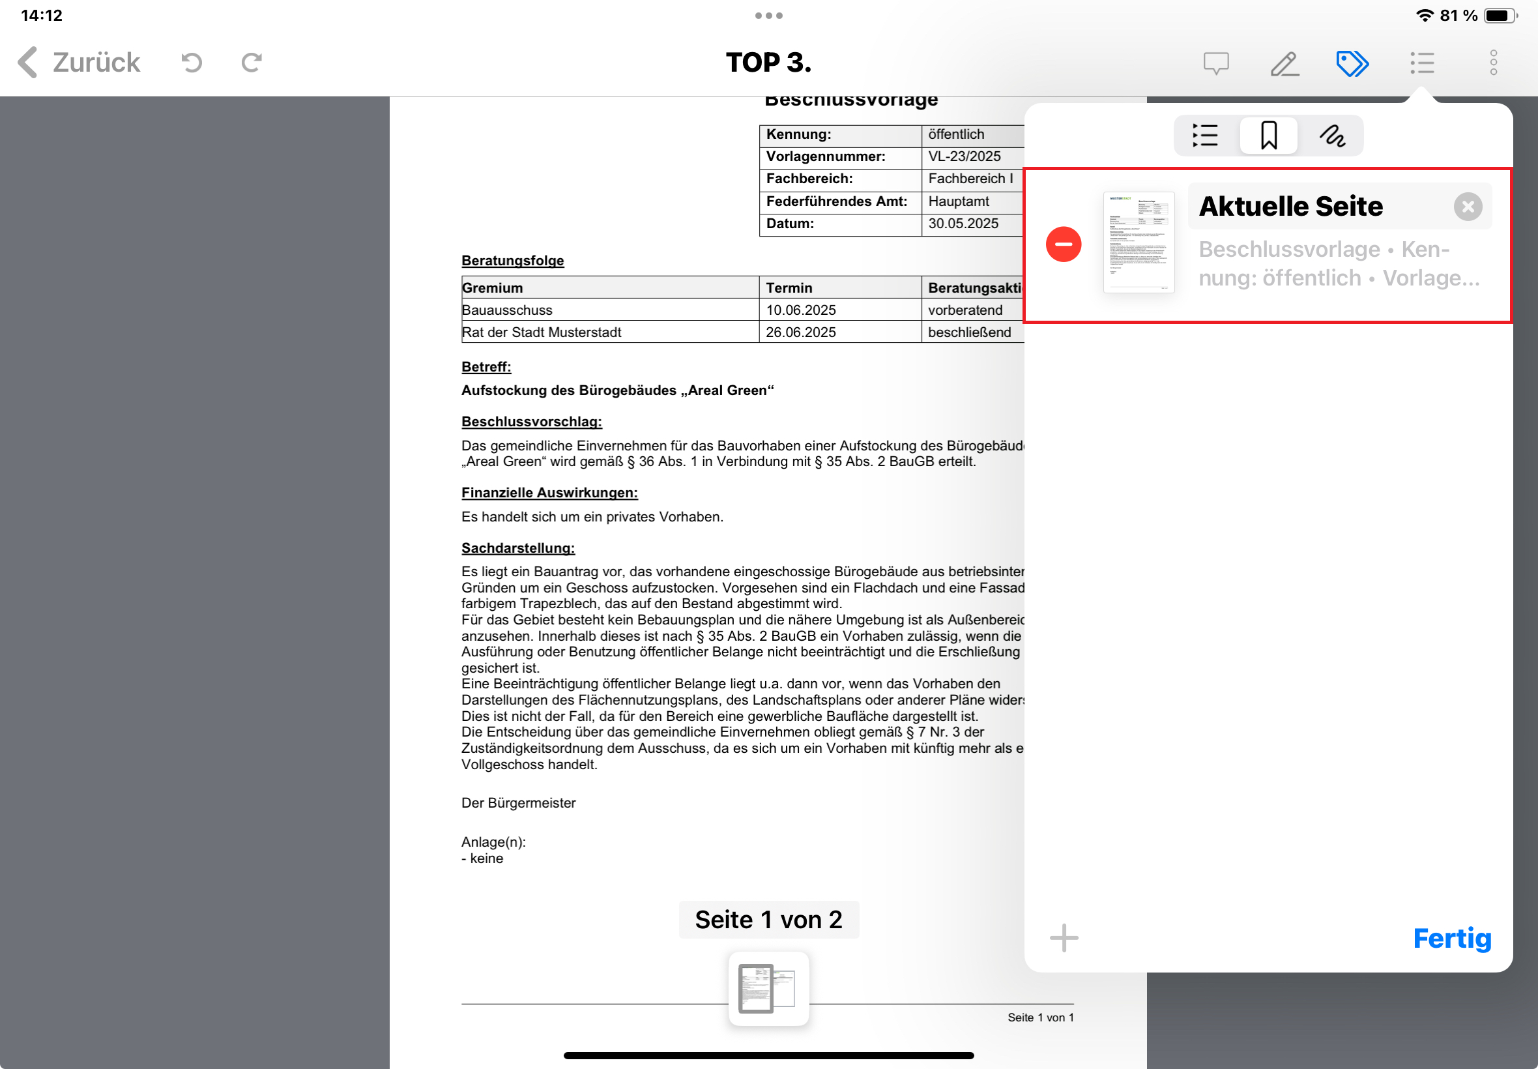
Task: Open the comment speech bubble tool
Action: pyautogui.click(x=1215, y=63)
